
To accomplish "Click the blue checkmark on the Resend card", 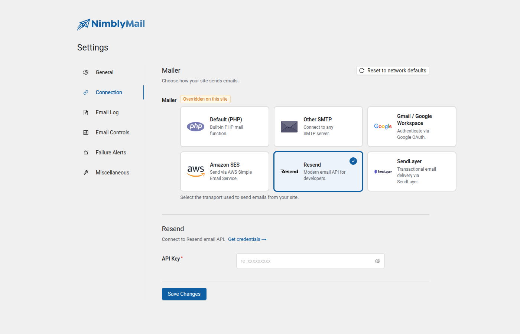I will 353,161.
